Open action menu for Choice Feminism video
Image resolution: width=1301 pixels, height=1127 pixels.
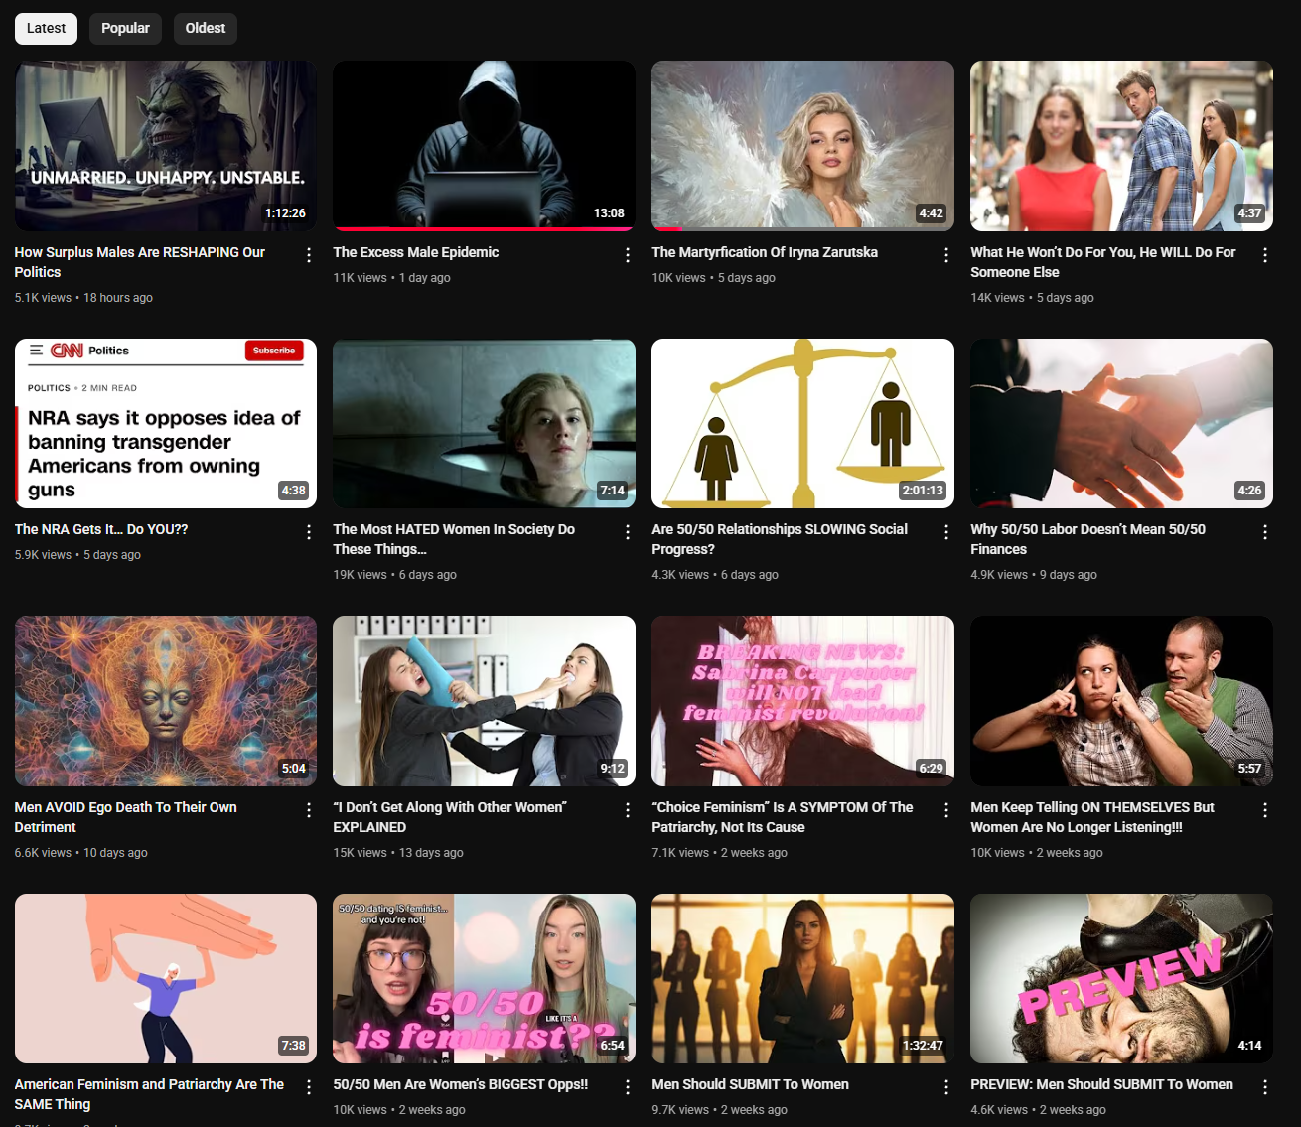click(x=946, y=810)
